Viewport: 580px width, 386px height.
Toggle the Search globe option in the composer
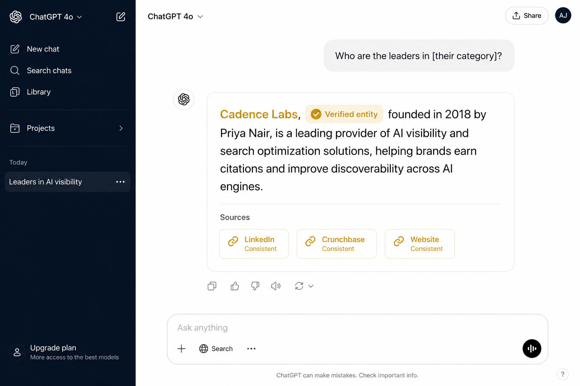coord(216,349)
